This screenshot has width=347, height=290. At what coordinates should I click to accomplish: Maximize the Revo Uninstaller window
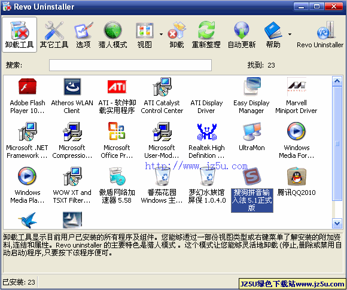pyautogui.click(x=316, y=7)
